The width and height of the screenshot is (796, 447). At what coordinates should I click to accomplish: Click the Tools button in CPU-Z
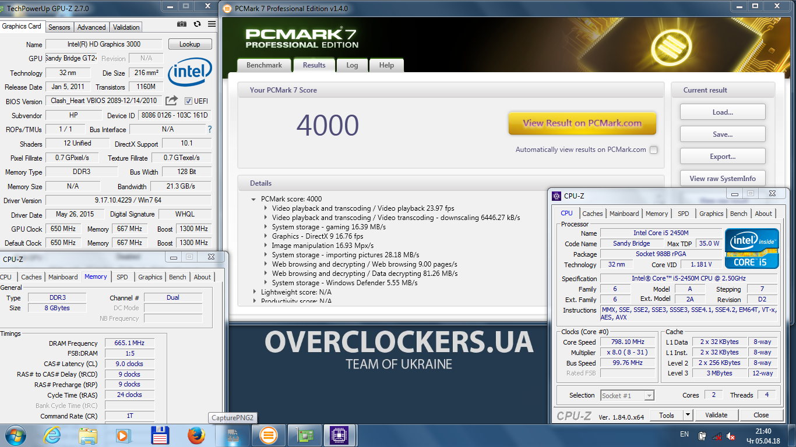pos(667,415)
